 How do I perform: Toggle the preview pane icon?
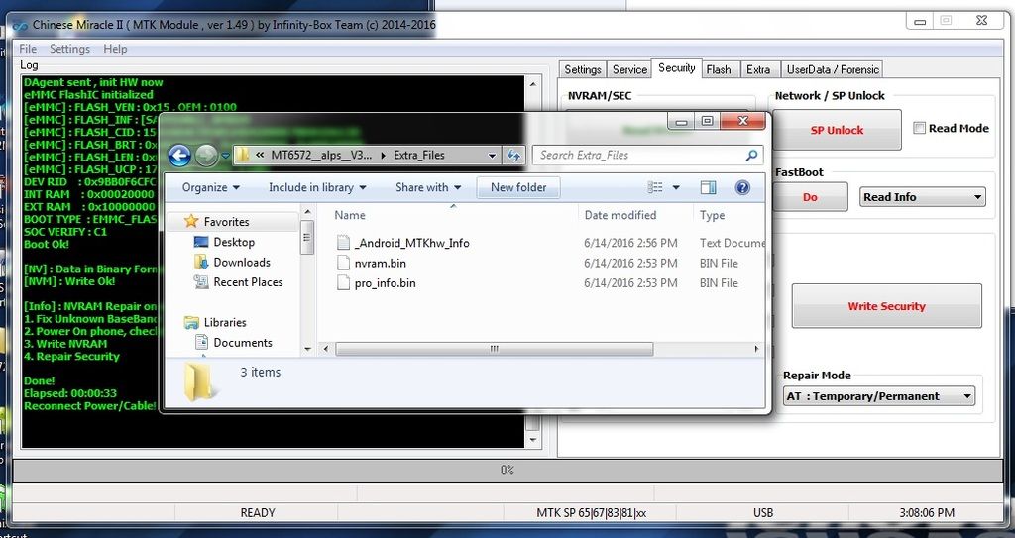pos(708,187)
